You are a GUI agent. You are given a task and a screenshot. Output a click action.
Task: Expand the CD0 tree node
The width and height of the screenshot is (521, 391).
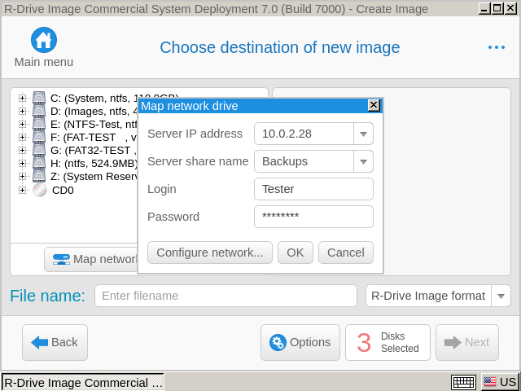(x=22, y=190)
